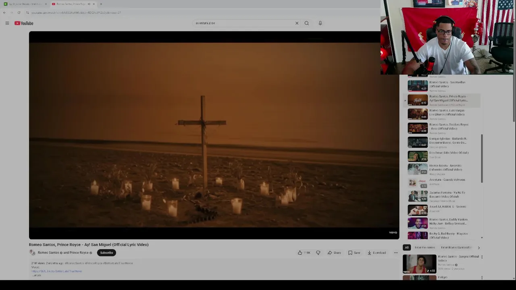The image size is (516, 290).
Task: Play Becky G, Bad Bunny Mayores
Action: tap(442, 235)
